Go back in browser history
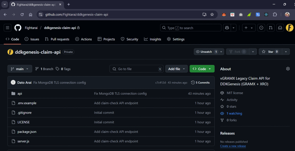Image resolution: width=295 pixels, height=151 pixels. [5, 14]
